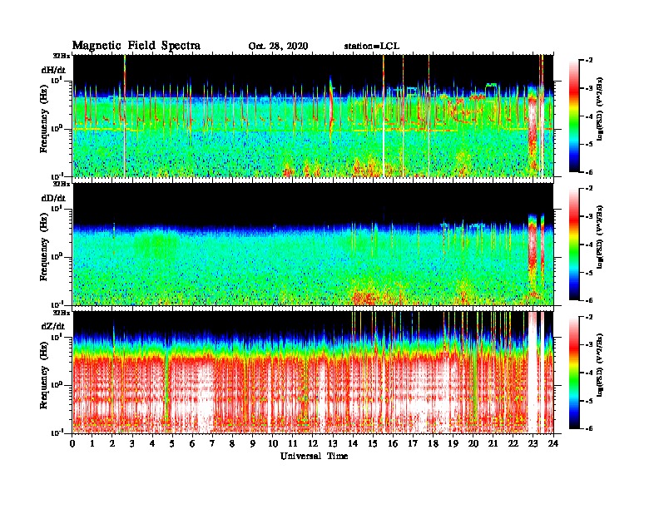Click hour tick label 7 on time axis
Screen dimensions: 659x509
(212, 443)
